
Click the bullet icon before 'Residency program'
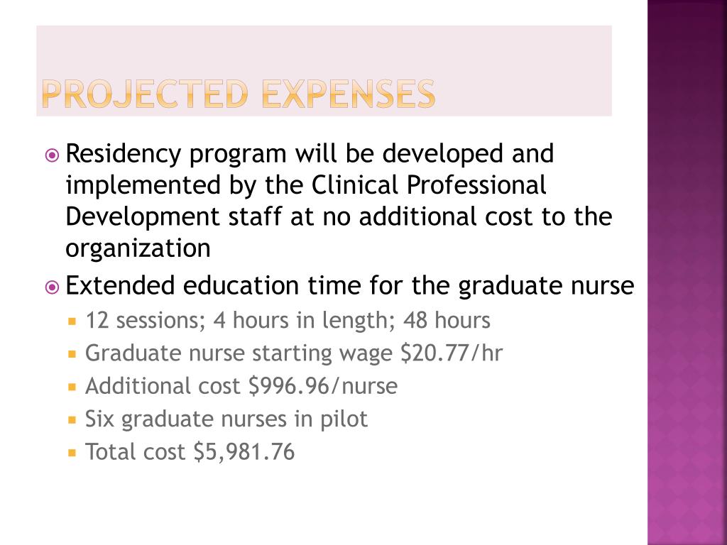tap(52, 155)
